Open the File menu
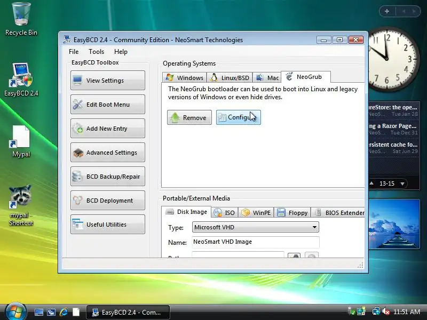The width and height of the screenshot is (427, 320). tap(74, 52)
